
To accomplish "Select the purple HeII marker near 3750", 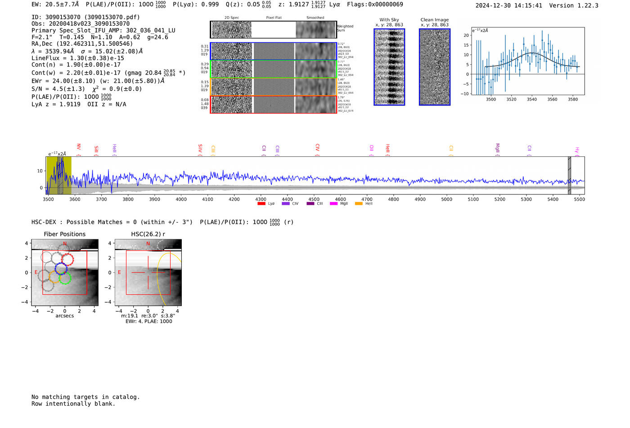I will point(115,150).
